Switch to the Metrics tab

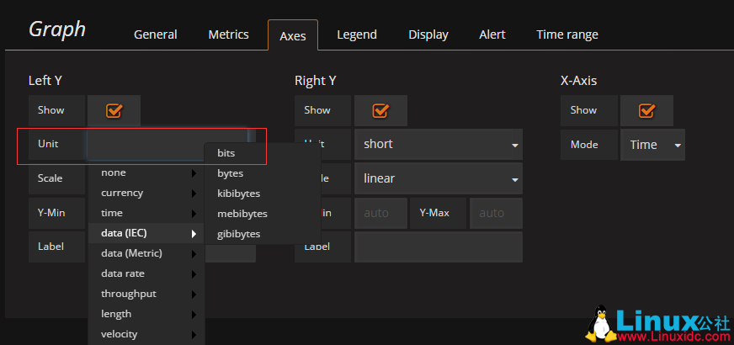click(228, 34)
